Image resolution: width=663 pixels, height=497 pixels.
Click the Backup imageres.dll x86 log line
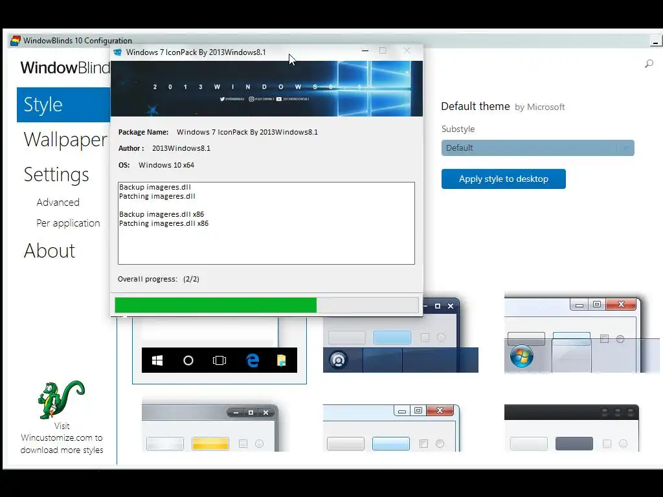point(161,214)
